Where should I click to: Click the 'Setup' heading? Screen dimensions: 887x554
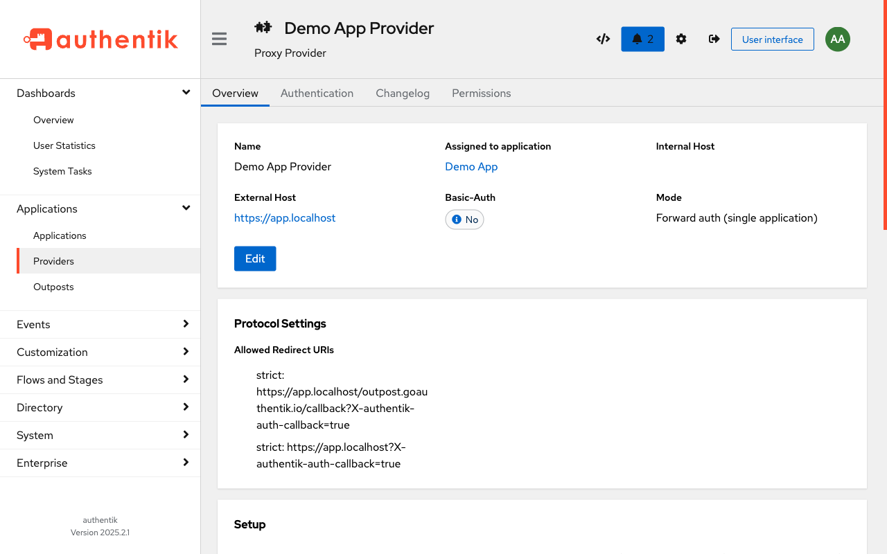coord(250,524)
